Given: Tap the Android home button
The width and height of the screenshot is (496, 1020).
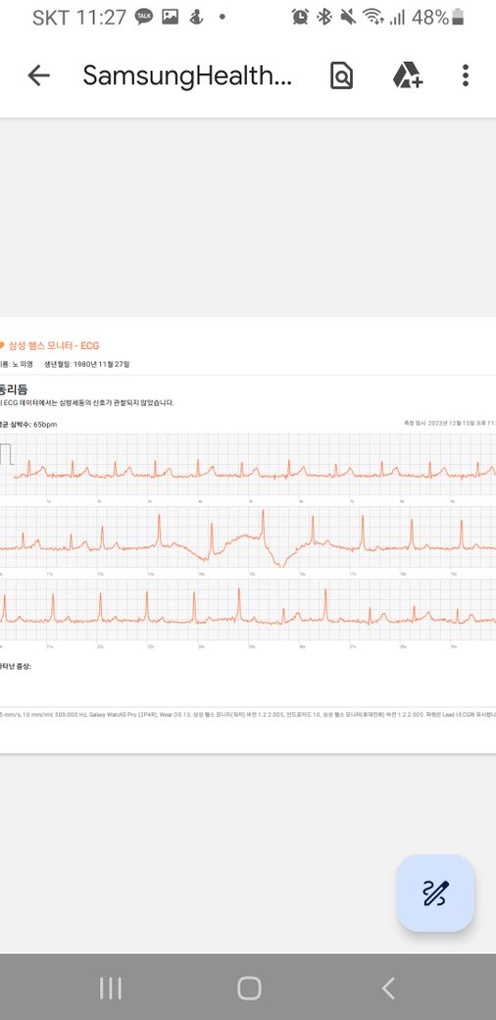Looking at the screenshot, I should 249,989.
